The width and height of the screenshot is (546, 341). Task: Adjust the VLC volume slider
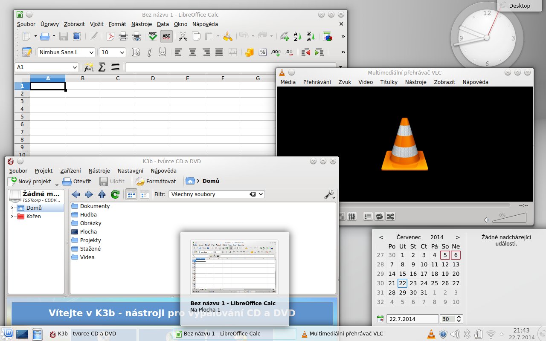tap(509, 218)
